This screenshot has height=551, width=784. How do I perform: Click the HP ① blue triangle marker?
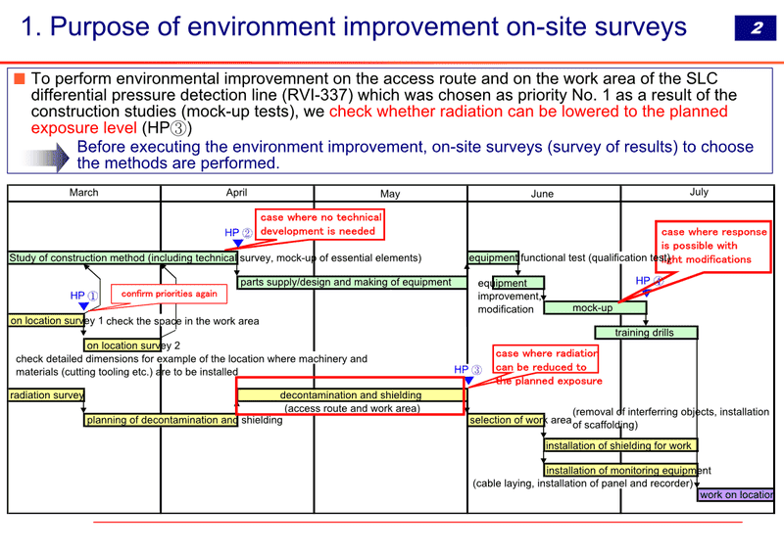(83, 306)
